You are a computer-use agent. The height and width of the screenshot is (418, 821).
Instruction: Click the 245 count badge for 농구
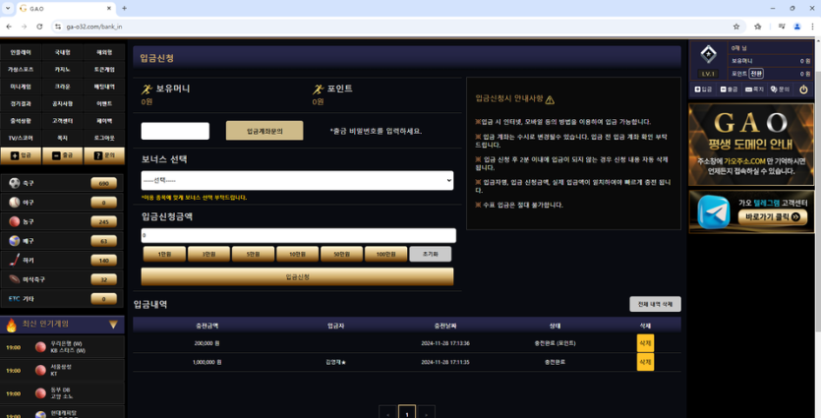coord(103,221)
